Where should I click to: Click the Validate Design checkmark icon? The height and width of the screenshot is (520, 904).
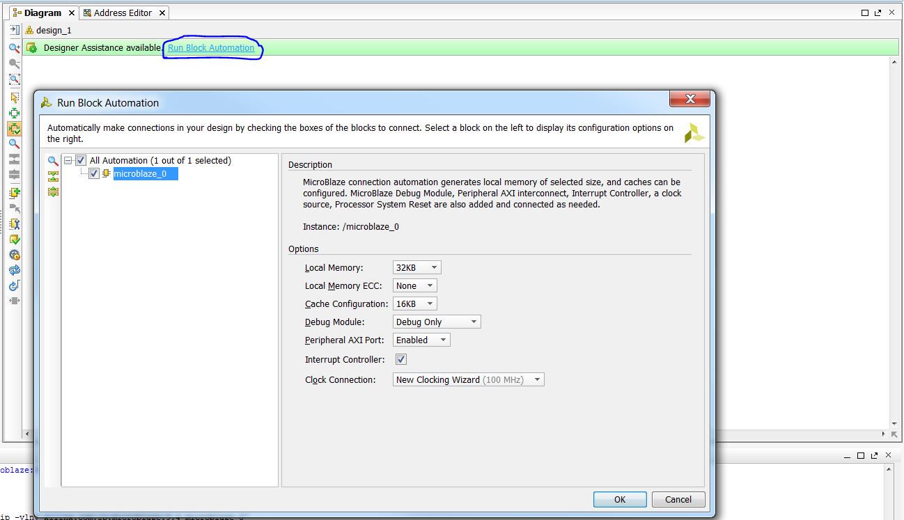click(x=14, y=239)
